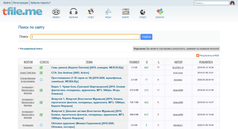Open author amnedos profile

(x=178, y=80)
